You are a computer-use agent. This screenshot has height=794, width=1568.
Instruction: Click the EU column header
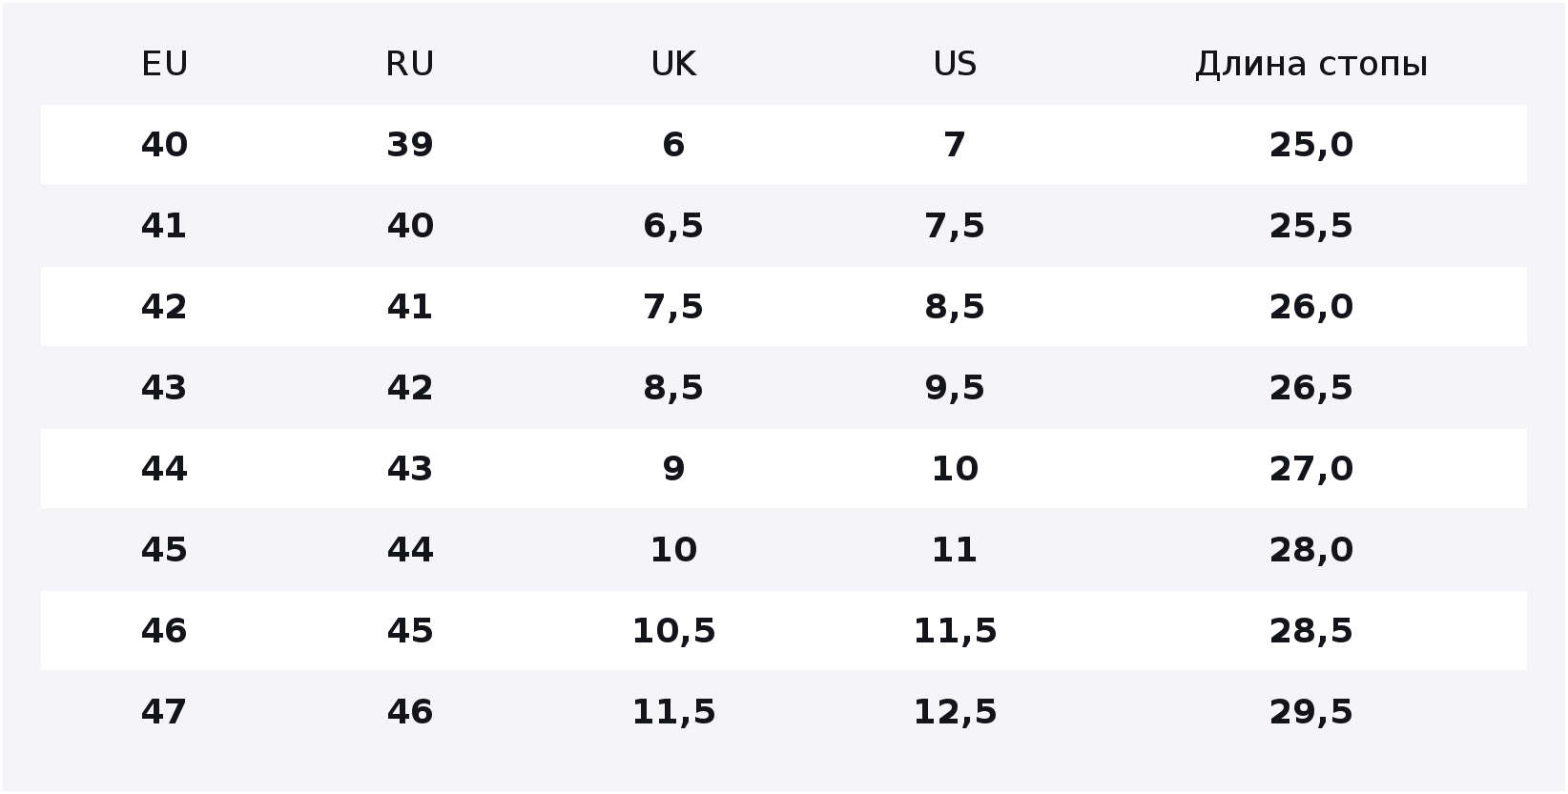tap(164, 64)
